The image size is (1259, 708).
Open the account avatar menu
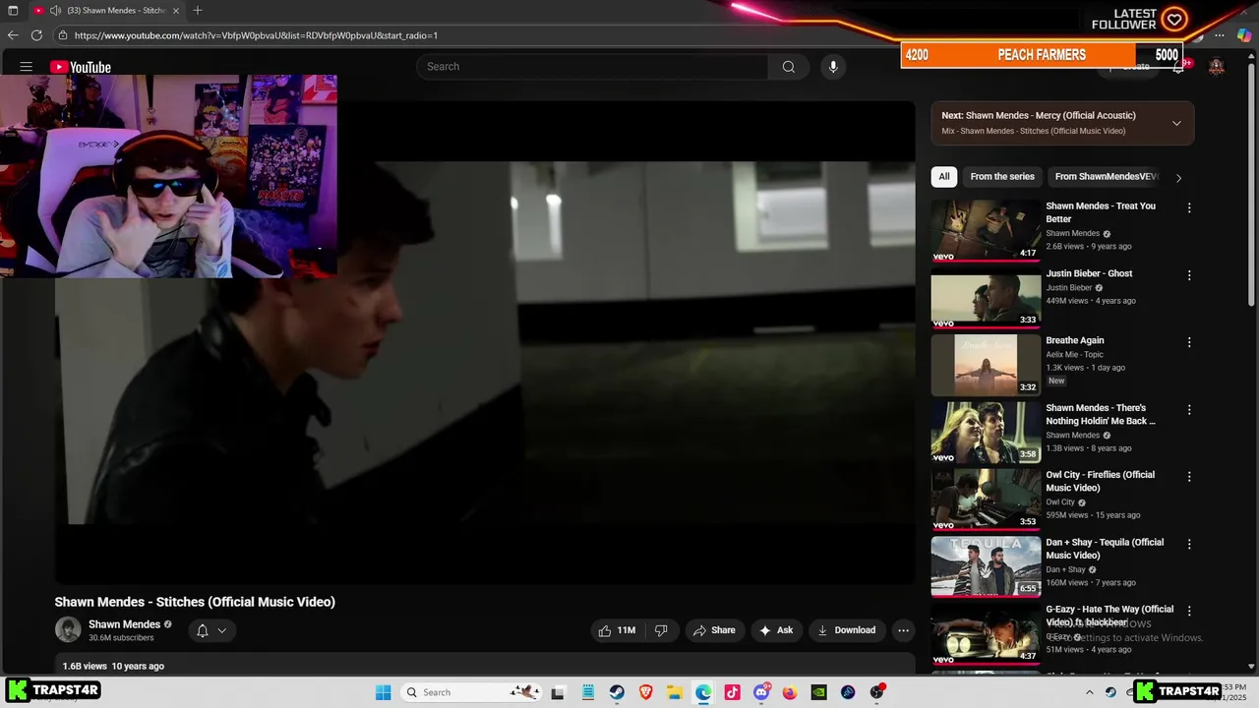click(1217, 67)
